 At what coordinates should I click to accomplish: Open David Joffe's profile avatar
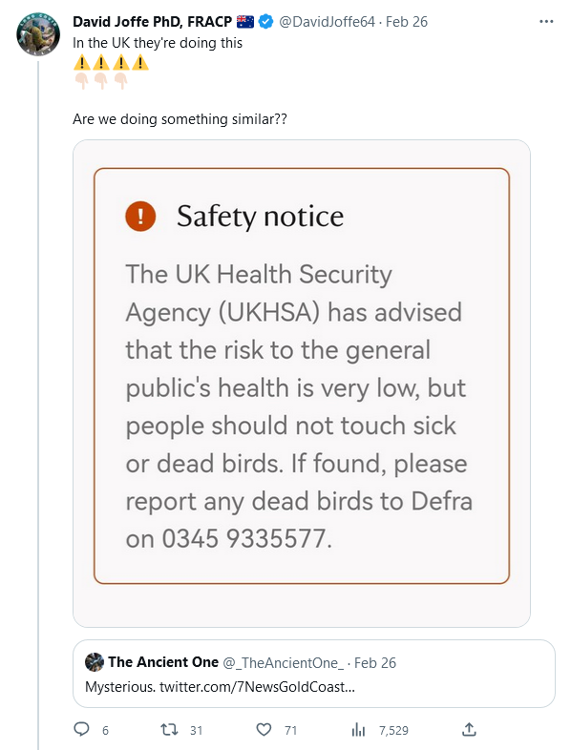point(38,34)
